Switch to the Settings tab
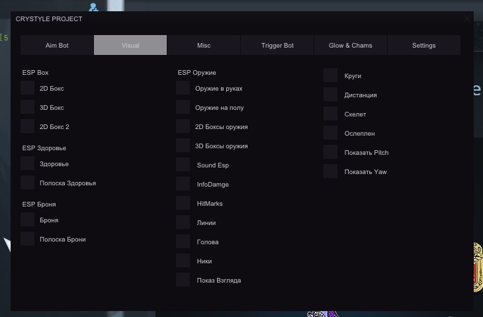Image resolution: width=483 pixels, height=317 pixels. click(x=424, y=45)
